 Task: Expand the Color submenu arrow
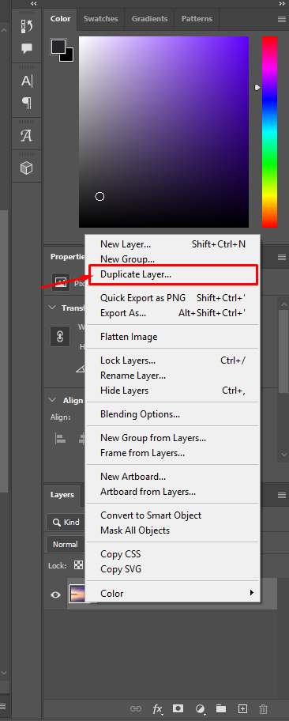pyautogui.click(x=252, y=593)
